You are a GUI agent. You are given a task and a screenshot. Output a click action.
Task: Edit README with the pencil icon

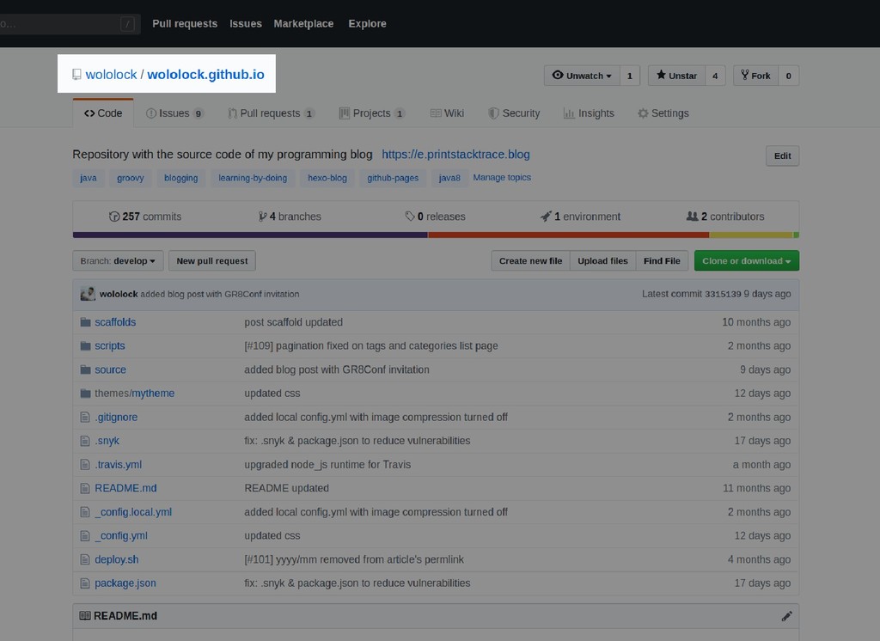[787, 616]
